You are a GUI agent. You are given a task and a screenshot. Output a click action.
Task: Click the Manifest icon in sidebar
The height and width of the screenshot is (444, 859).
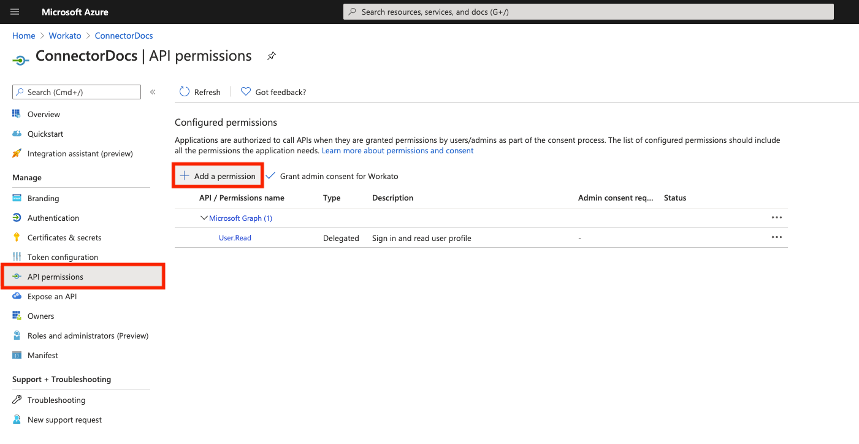click(17, 355)
